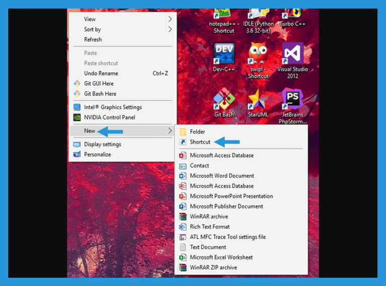
Task: Click the Rich Text Format icon
Action: coord(183,227)
